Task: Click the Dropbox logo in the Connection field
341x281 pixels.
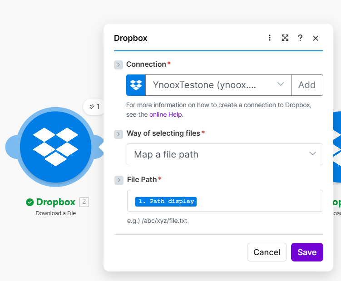Action: 136,85
